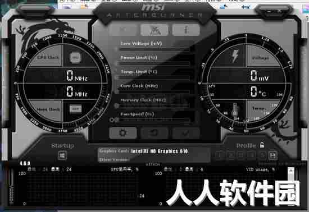Click the "Mem Clock" label

[48, 109]
